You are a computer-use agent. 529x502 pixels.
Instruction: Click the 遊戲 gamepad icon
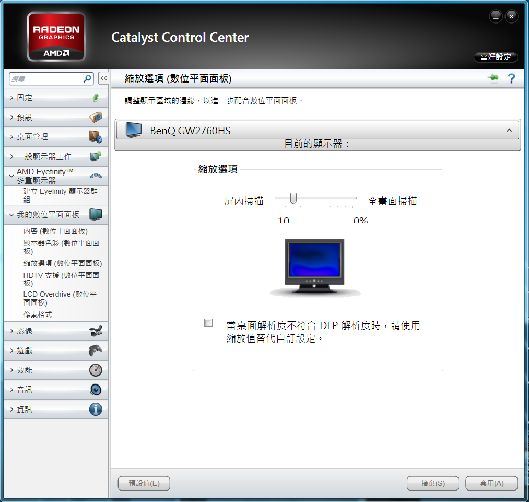[96, 351]
